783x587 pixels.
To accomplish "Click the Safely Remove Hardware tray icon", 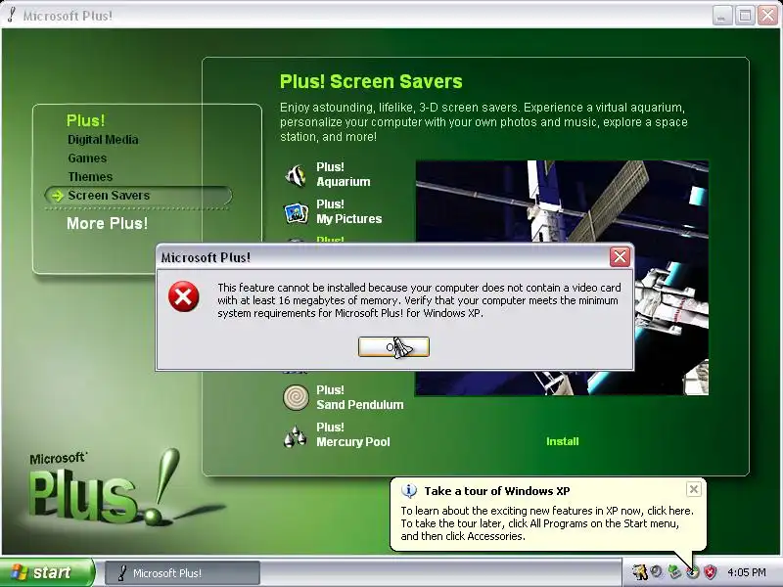I will point(674,572).
